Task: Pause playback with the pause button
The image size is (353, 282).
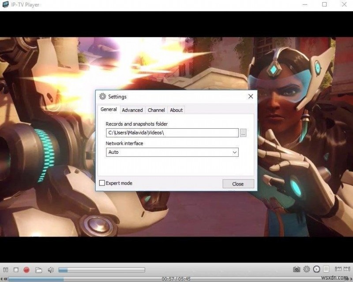Action: 6,269
